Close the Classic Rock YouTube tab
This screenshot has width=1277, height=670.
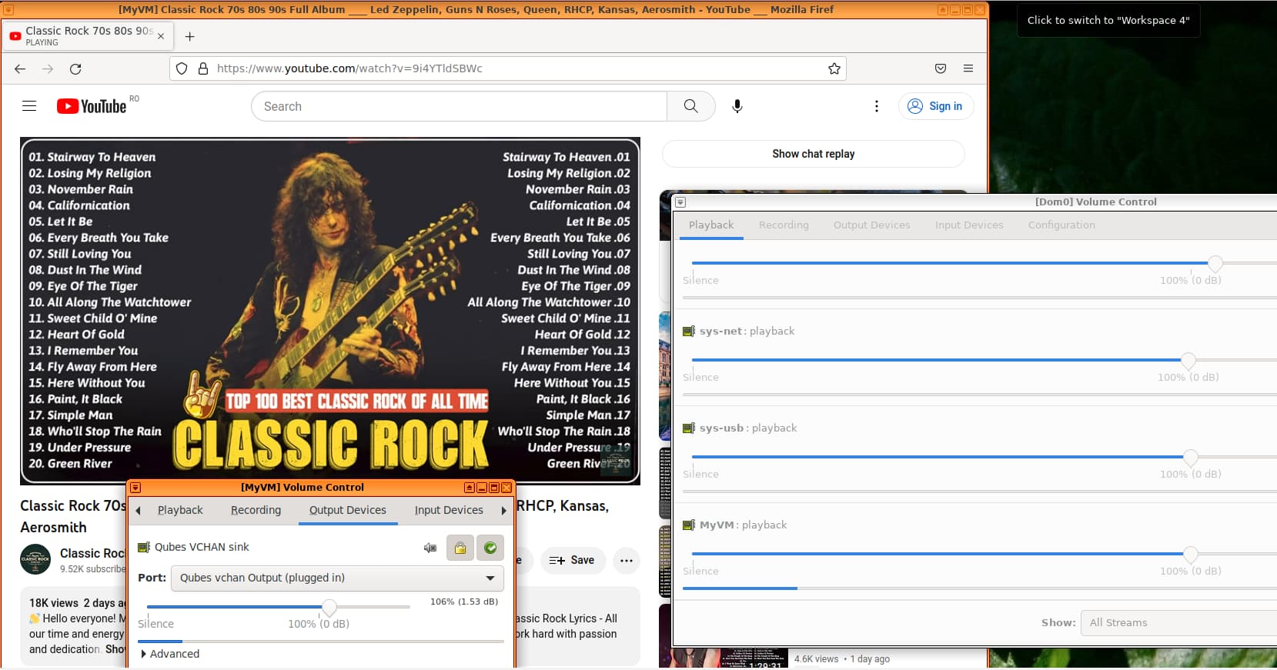point(161,36)
